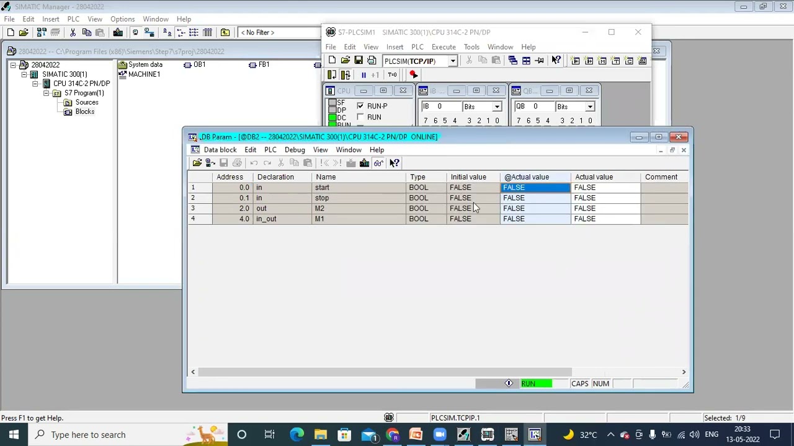Open the Data block menu
794x446 pixels.
[x=220, y=150]
